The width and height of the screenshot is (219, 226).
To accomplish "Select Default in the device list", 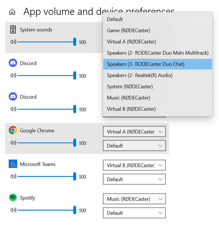I will click(158, 19).
